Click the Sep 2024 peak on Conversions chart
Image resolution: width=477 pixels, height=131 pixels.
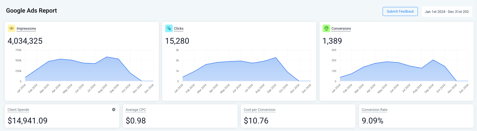pos(433,60)
